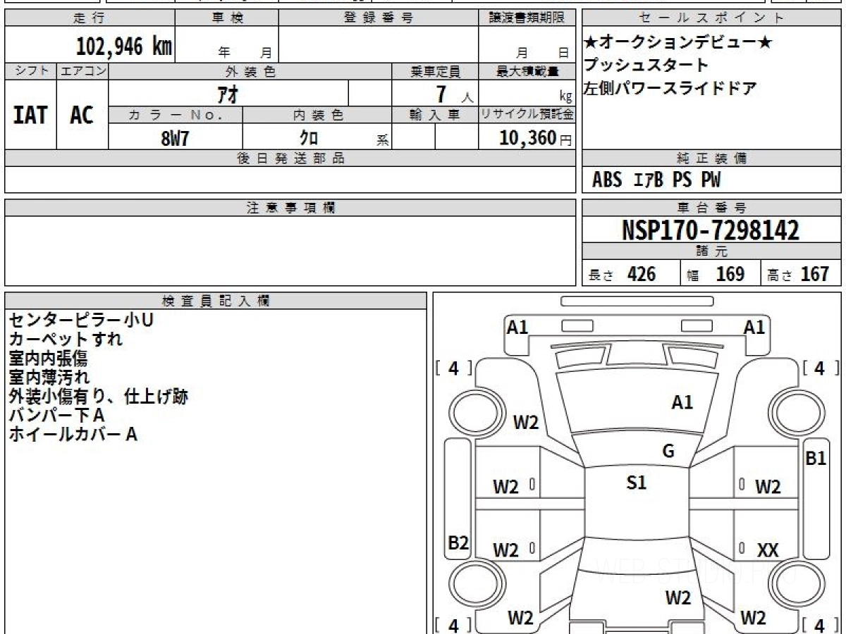Click the セールスポイント section header

[x=711, y=18]
